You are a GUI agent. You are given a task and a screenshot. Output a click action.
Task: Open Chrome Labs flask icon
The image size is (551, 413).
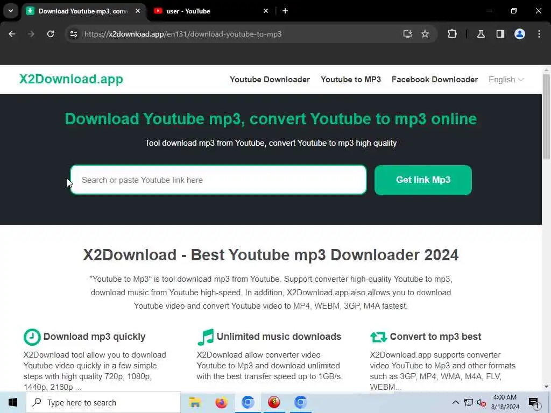pyautogui.click(x=481, y=34)
